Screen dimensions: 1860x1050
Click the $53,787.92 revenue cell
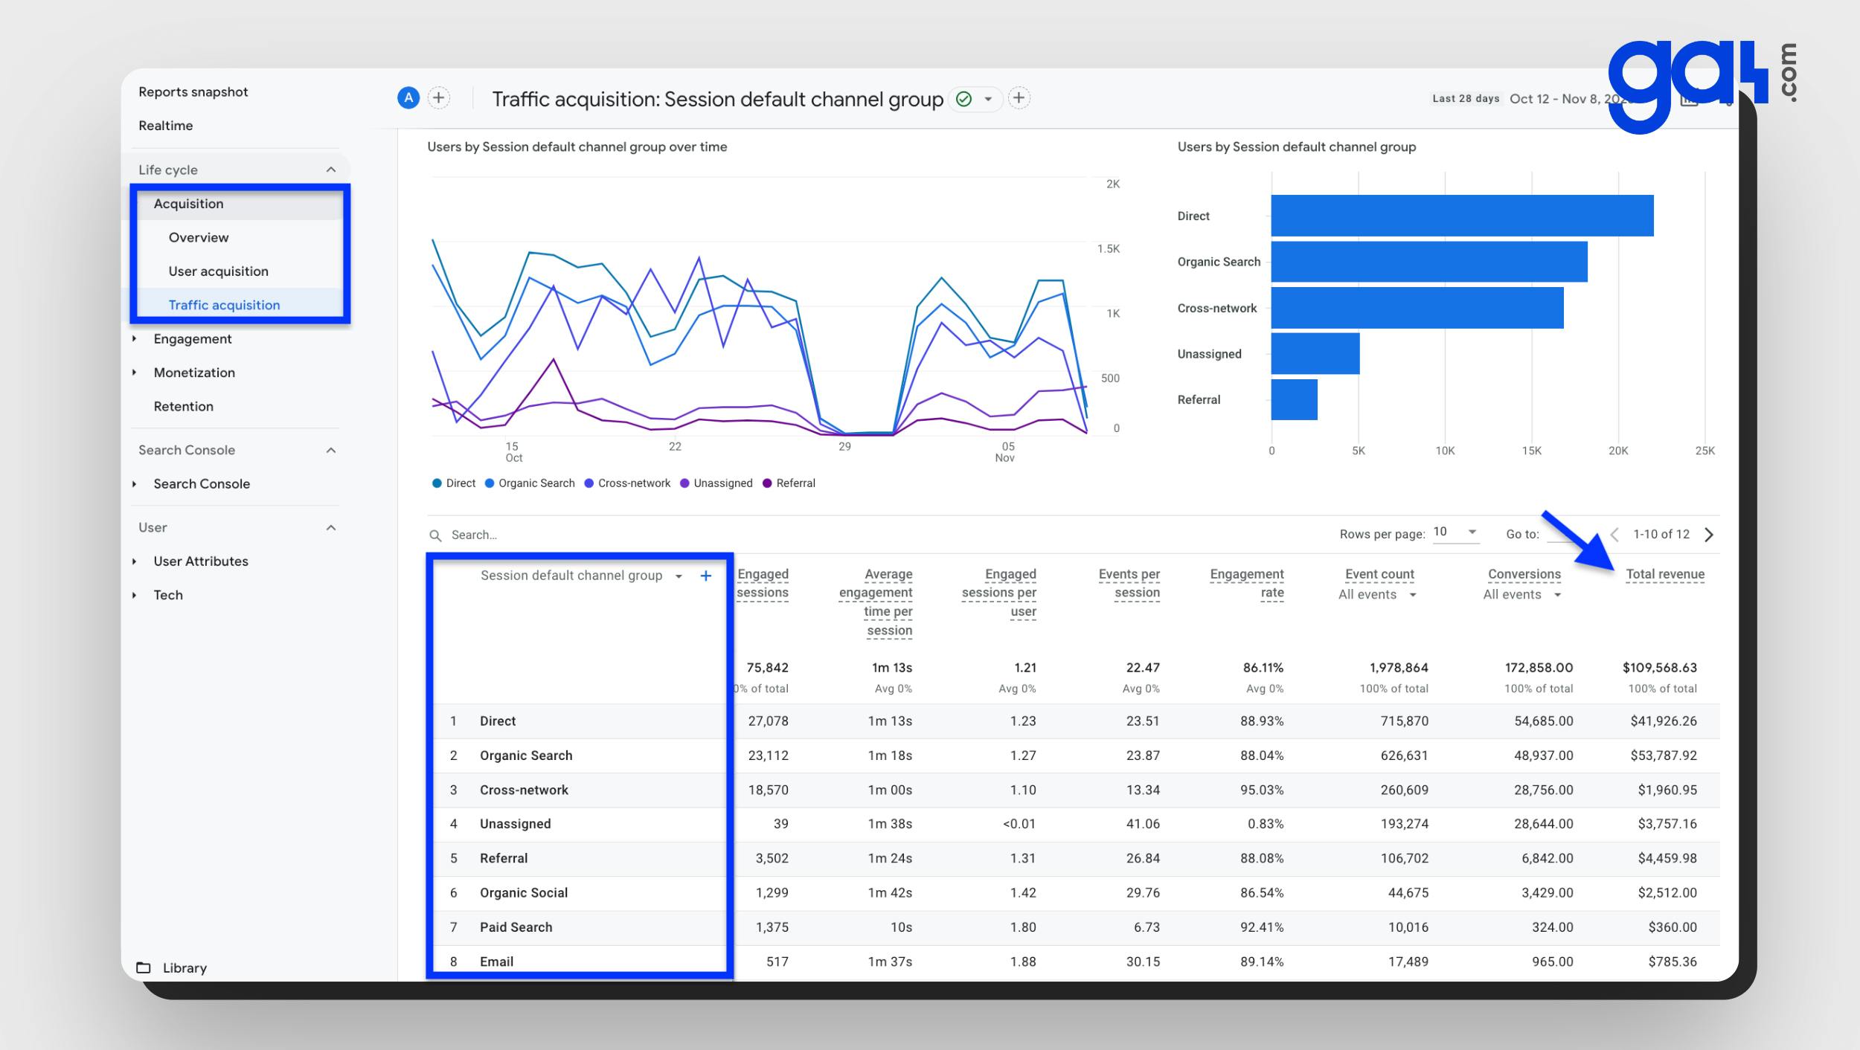(1664, 756)
